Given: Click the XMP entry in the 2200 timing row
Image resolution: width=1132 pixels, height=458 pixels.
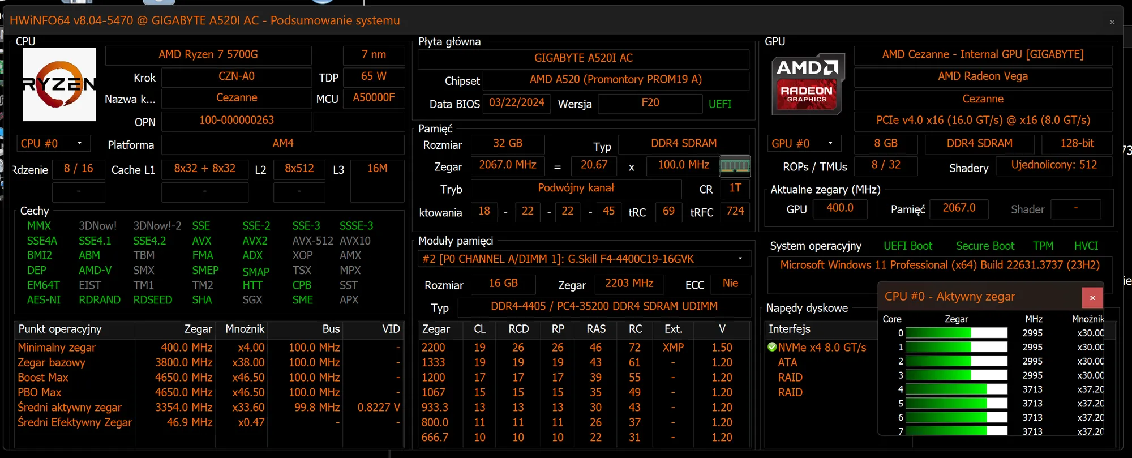Looking at the screenshot, I should point(674,348).
